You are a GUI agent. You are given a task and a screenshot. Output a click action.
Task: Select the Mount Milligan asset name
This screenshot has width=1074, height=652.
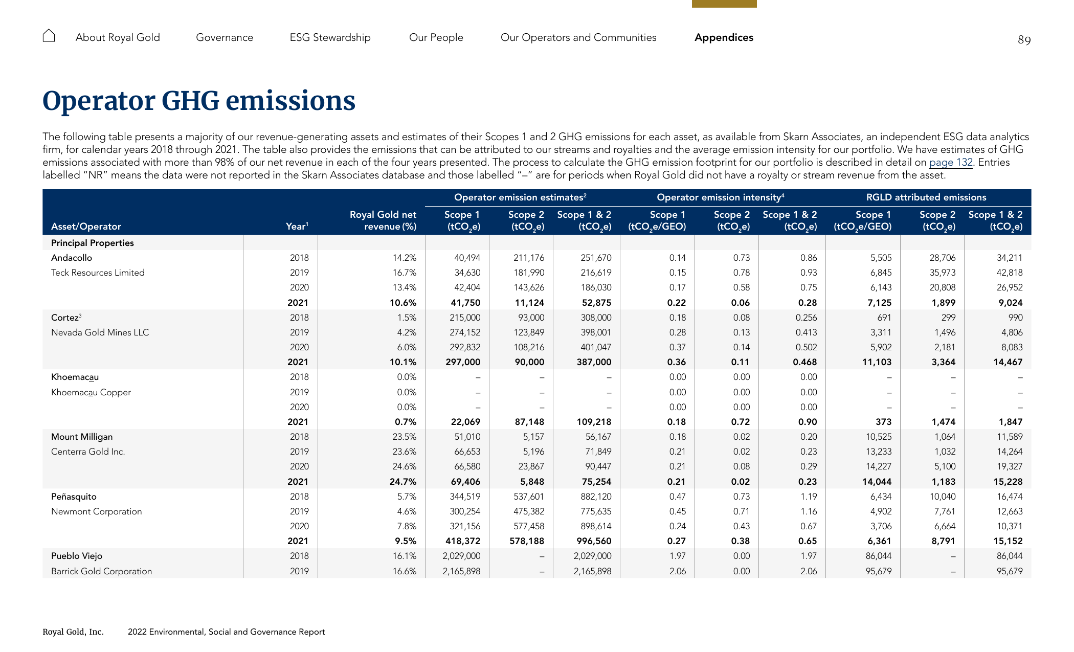pyautogui.click(x=82, y=437)
